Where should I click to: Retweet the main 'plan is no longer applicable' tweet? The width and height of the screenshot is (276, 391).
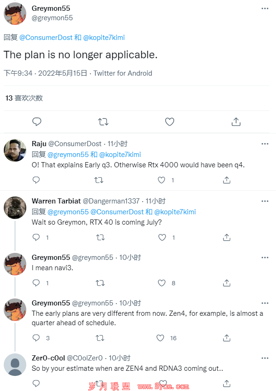click(103, 122)
